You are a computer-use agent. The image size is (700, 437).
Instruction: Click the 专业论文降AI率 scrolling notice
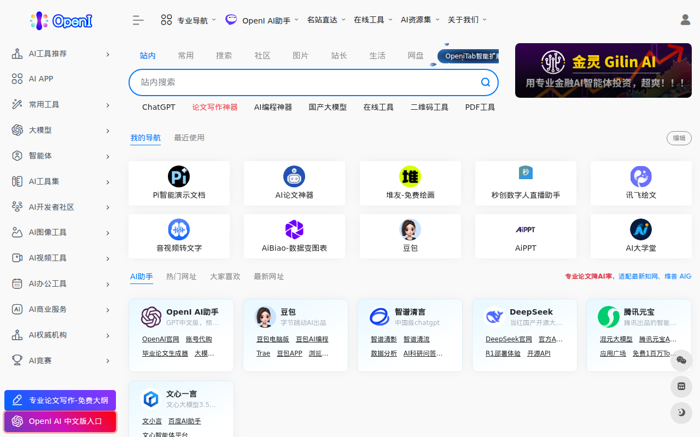(x=628, y=276)
